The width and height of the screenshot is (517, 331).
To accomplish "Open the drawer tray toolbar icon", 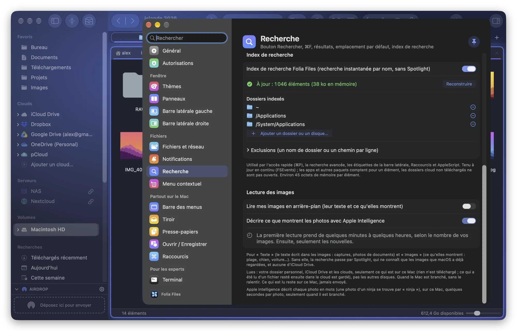I will click(x=89, y=21).
